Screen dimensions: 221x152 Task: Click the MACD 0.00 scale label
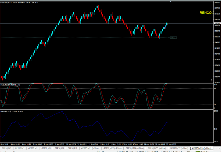216,129
